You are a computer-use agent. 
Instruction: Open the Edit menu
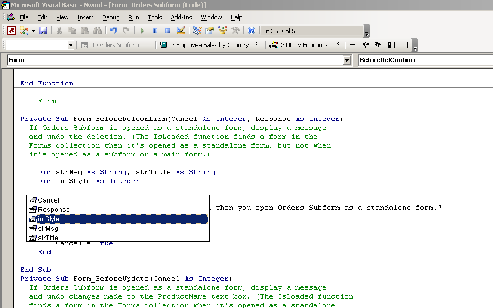[42, 17]
